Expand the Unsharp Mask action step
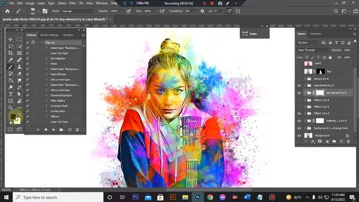 pos(47,106)
